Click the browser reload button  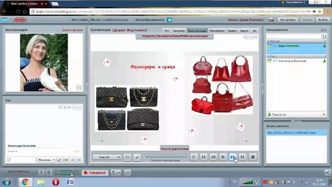click(18, 11)
